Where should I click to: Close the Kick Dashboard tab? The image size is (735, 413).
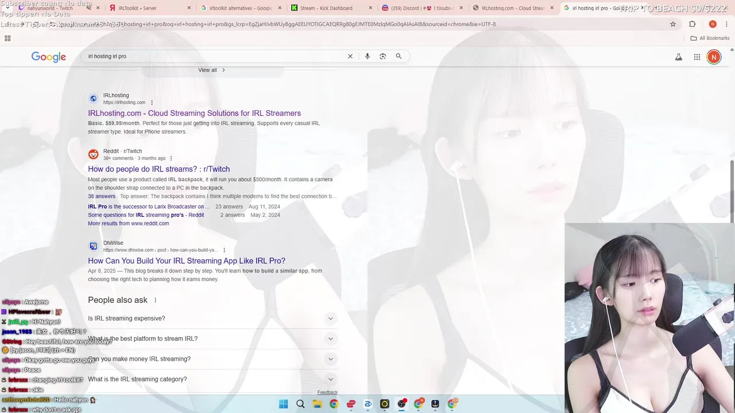370,8
